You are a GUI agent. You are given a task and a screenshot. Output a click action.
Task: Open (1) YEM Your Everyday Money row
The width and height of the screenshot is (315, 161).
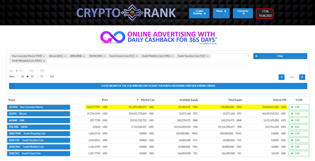[x=39, y=107]
